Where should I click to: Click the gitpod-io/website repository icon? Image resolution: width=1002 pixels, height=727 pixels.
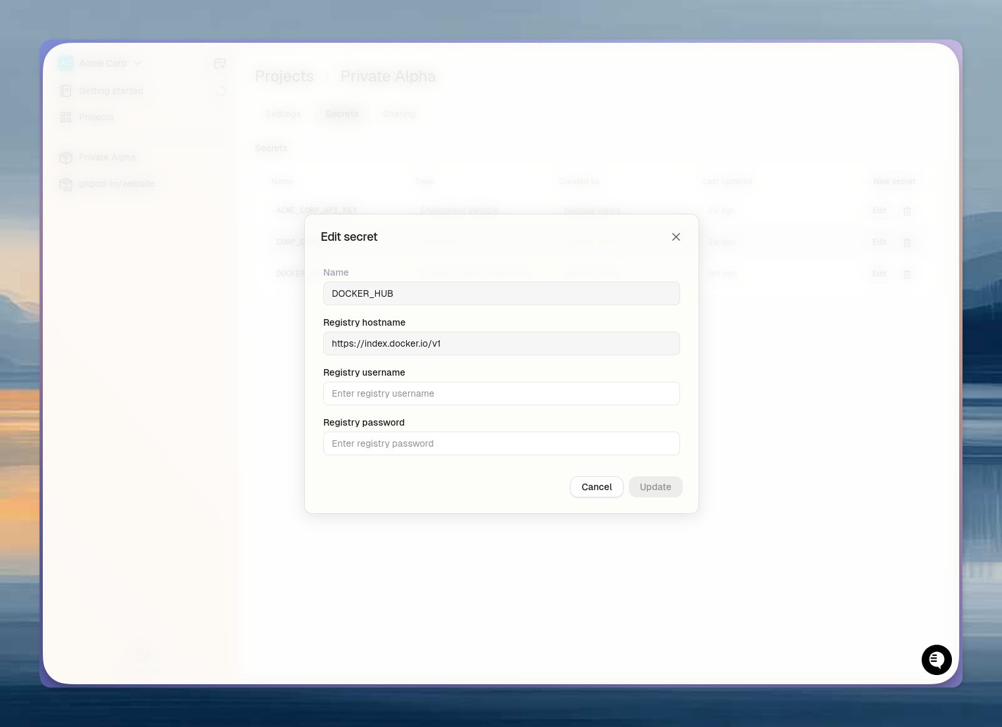[66, 184]
